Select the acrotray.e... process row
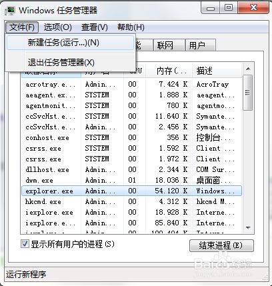This screenshot has width=272, height=286. [x=131, y=84]
